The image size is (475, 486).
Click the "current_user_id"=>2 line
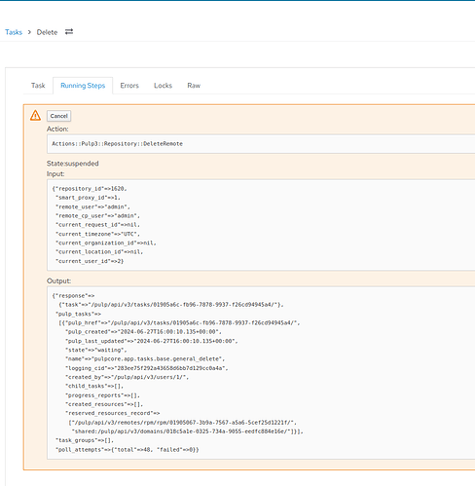click(x=90, y=261)
